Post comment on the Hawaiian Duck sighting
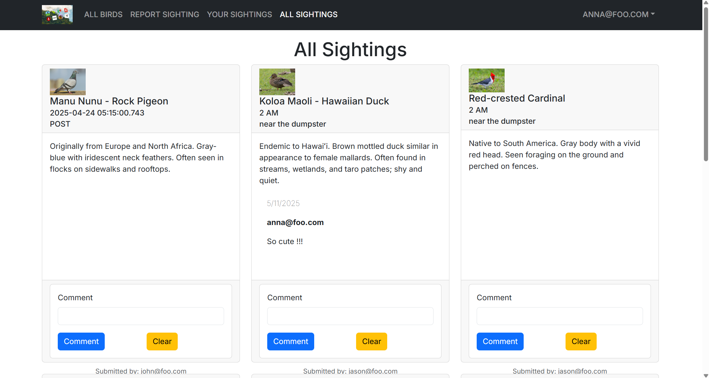 click(x=290, y=341)
